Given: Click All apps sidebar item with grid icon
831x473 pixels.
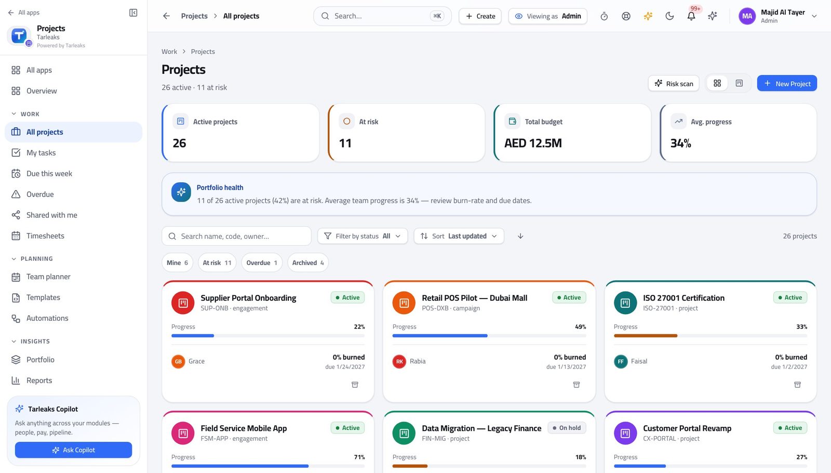Looking at the screenshot, I should (x=73, y=70).
